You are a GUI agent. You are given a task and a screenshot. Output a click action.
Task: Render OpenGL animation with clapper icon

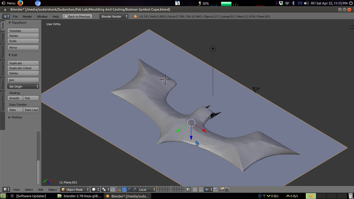[227, 190]
